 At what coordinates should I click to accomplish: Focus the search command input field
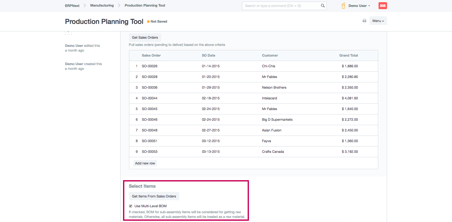pyautogui.click(x=281, y=6)
